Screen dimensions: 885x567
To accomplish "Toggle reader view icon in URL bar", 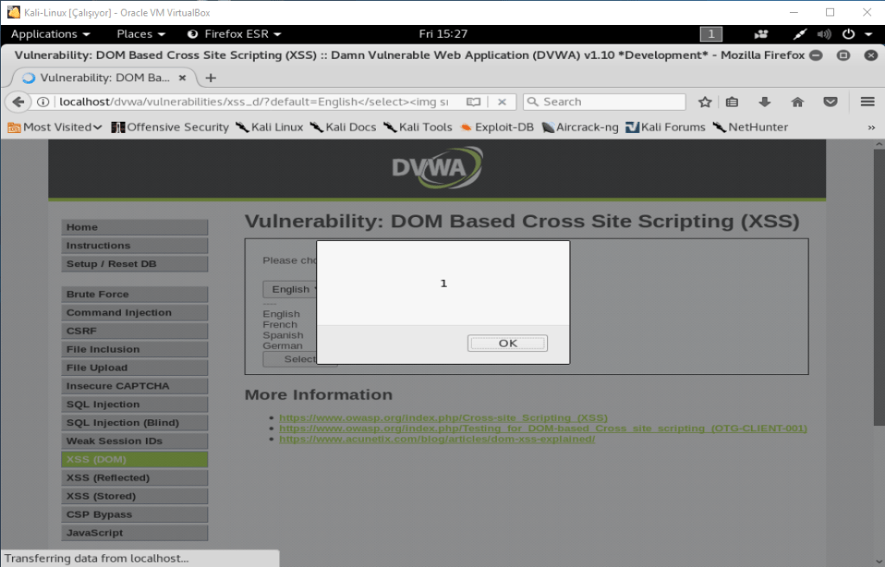I will pyautogui.click(x=473, y=102).
